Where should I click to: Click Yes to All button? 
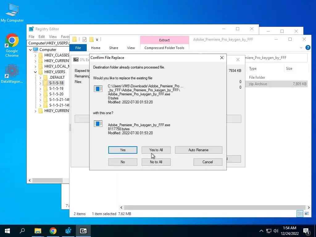point(156,150)
